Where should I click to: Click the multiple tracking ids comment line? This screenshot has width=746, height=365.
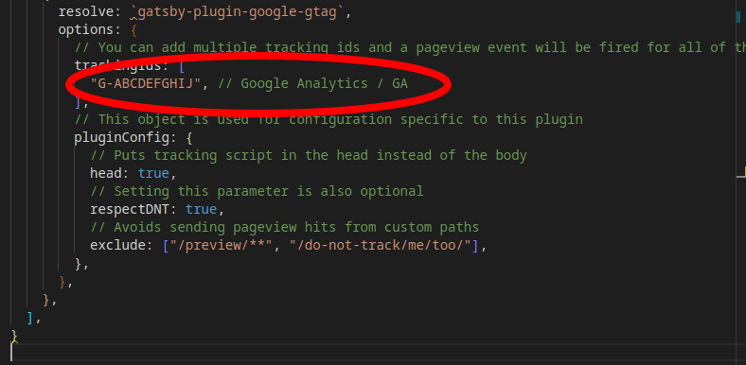tap(410, 47)
